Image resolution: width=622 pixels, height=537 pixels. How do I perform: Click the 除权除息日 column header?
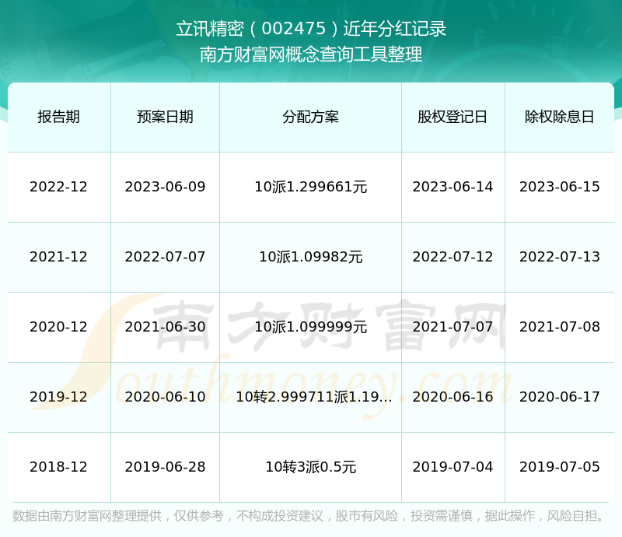pyautogui.click(x=560, y=117)
